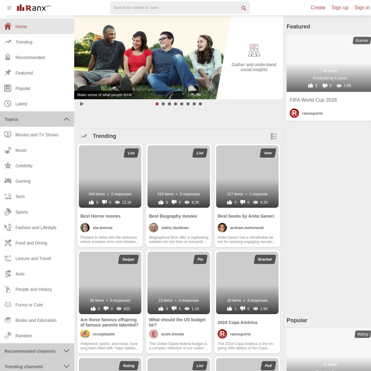
Task: Click the Sports icon
Action: [x=8, y=212]
